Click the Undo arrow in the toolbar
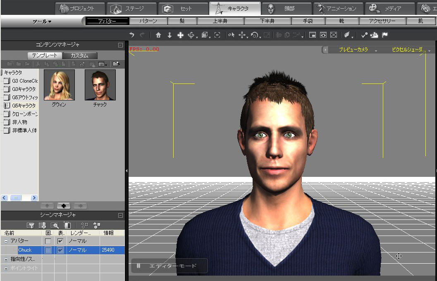This screenshot has height=281, width=437. point(132,36)
